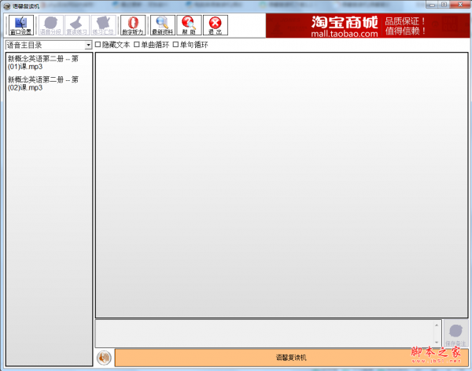The height and width of the screenshot is (371, 472).
Task: Click the red 退出 exit icon
Action: (x=216, y=25)
